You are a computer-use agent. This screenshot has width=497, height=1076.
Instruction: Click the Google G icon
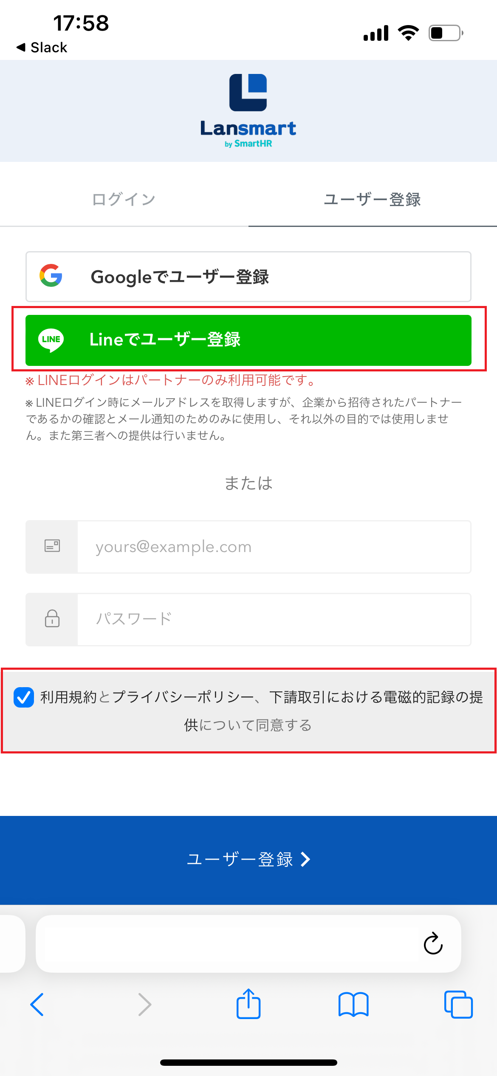pos(51,275)
